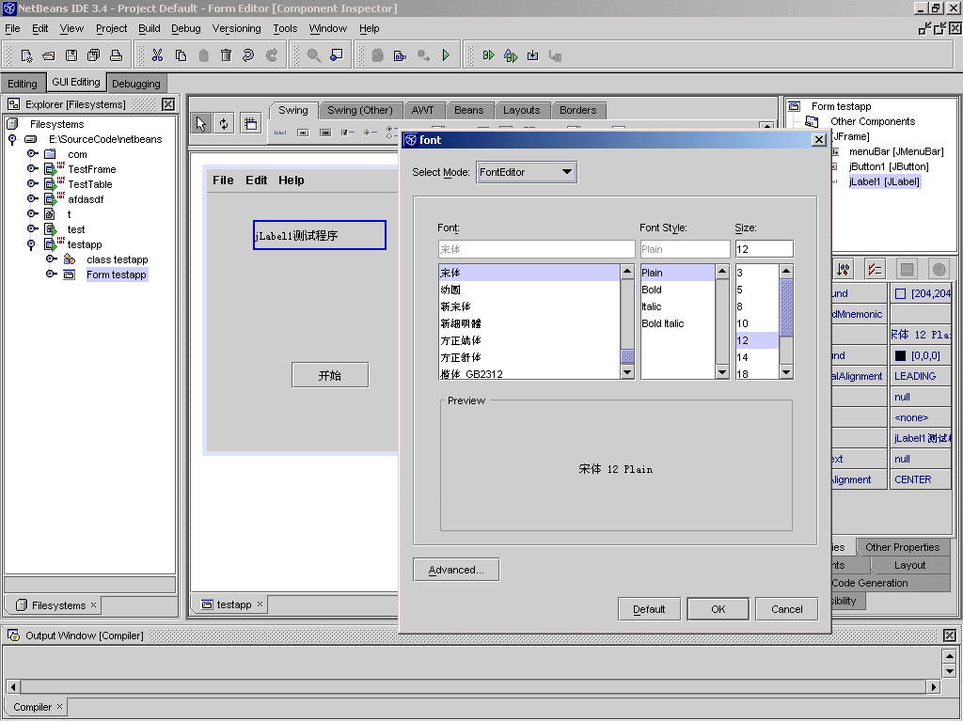963x722 pixels.
Task: Click the Size input field showing 12
Action: pyautogui.click(x=765, y=249)
